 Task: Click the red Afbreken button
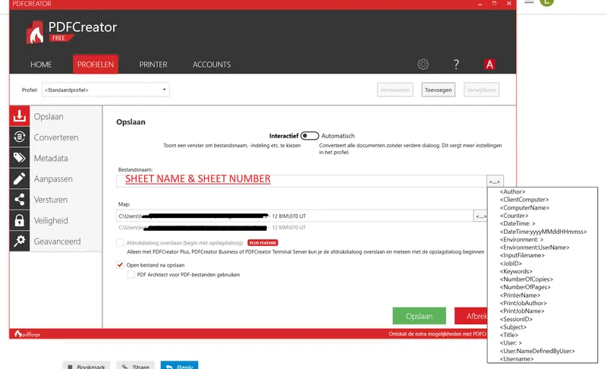click(470, 316)
